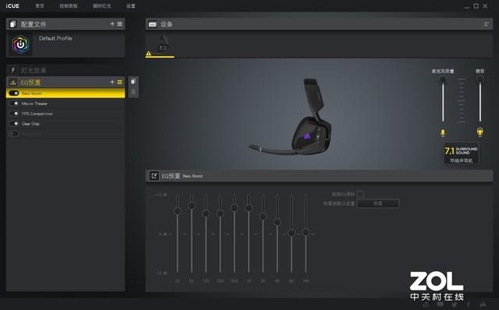Add a new profile in 配置文件 panel
The height and width of the screenshot is (310, 499).
coord(112,24)
